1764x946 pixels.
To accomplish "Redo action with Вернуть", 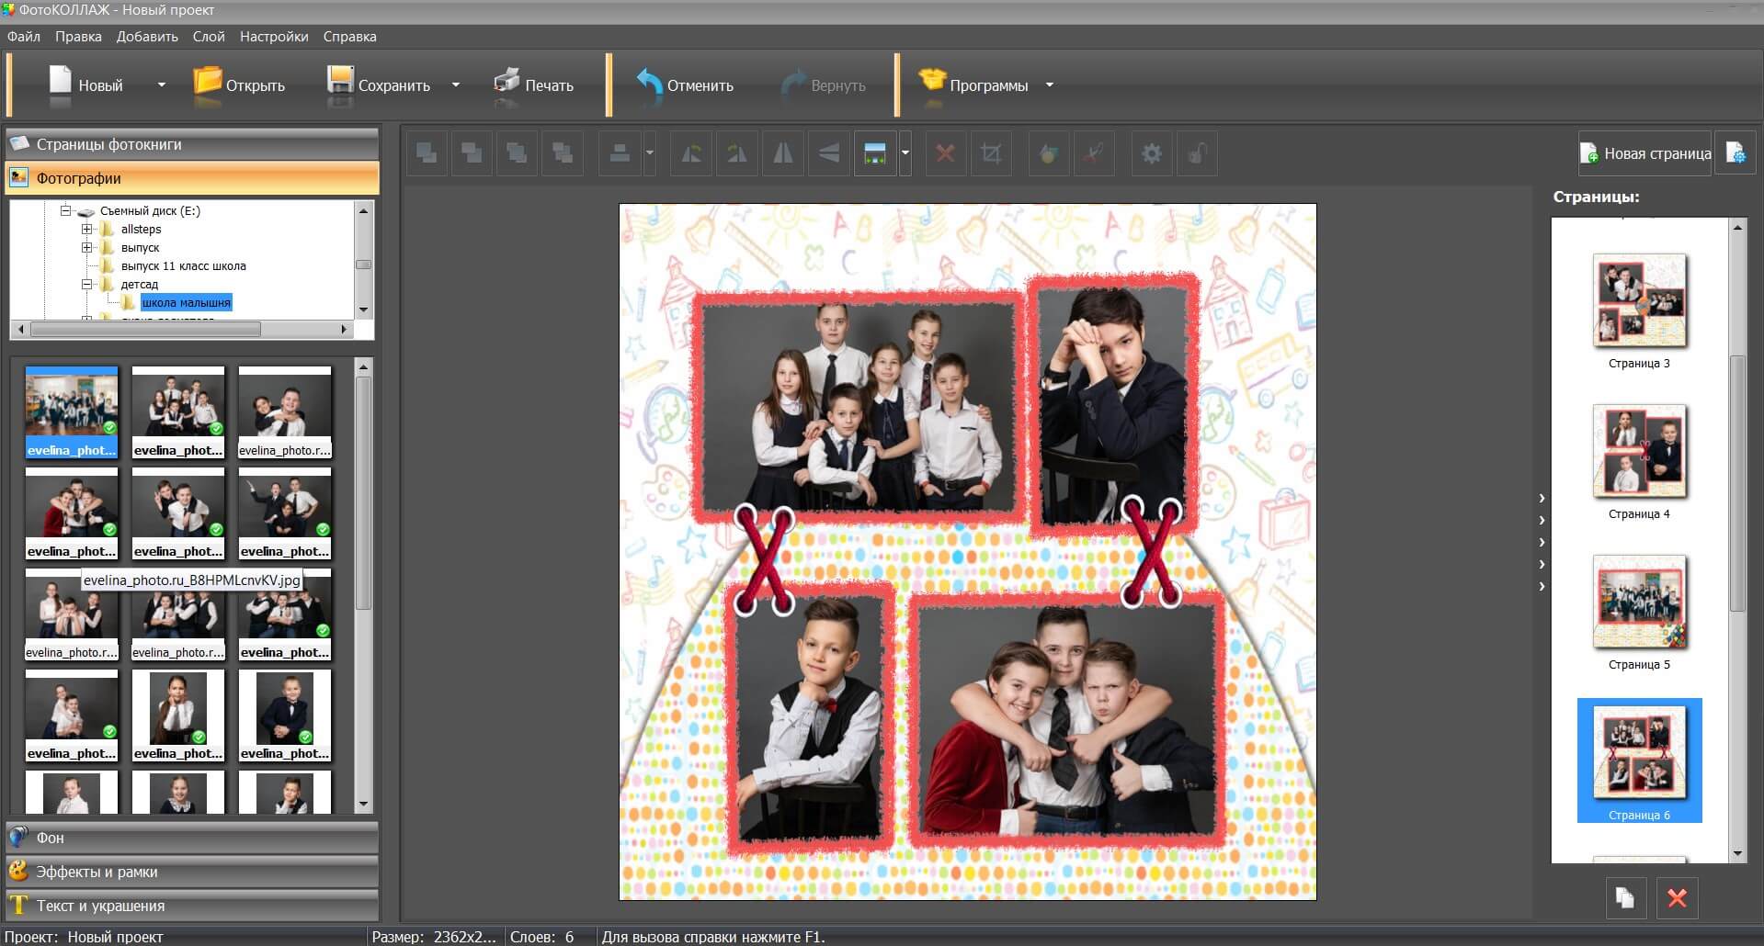I will (x=824, y=84).
